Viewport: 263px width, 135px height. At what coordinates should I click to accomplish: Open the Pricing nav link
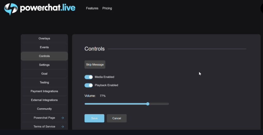[107, 8]
